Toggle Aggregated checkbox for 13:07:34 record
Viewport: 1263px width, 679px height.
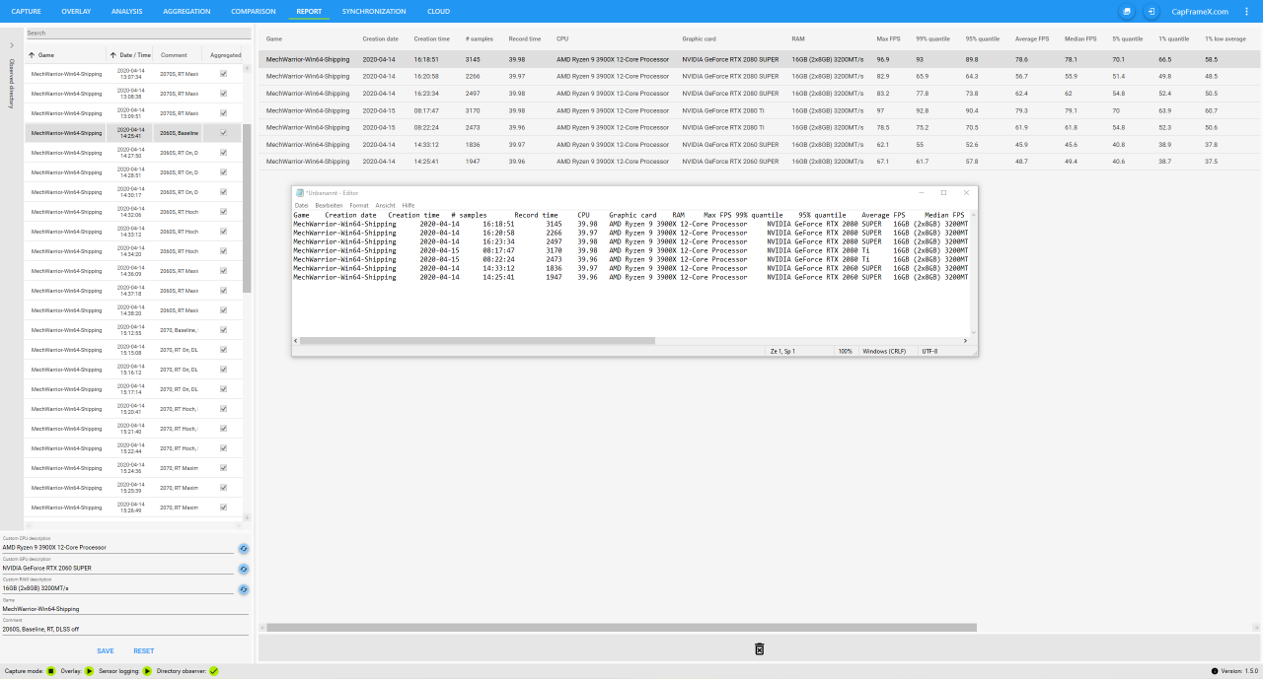224,74
